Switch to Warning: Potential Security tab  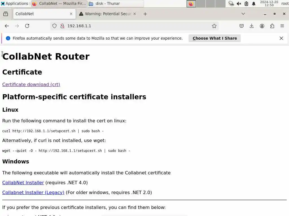click(x=108, y=14)
